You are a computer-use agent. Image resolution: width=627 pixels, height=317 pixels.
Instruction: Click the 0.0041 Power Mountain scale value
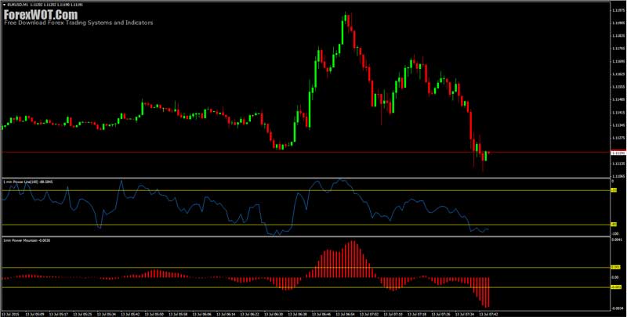616,240
